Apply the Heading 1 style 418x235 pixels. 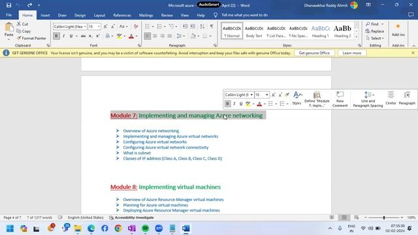pyautogui.click(x=320, y=31)
